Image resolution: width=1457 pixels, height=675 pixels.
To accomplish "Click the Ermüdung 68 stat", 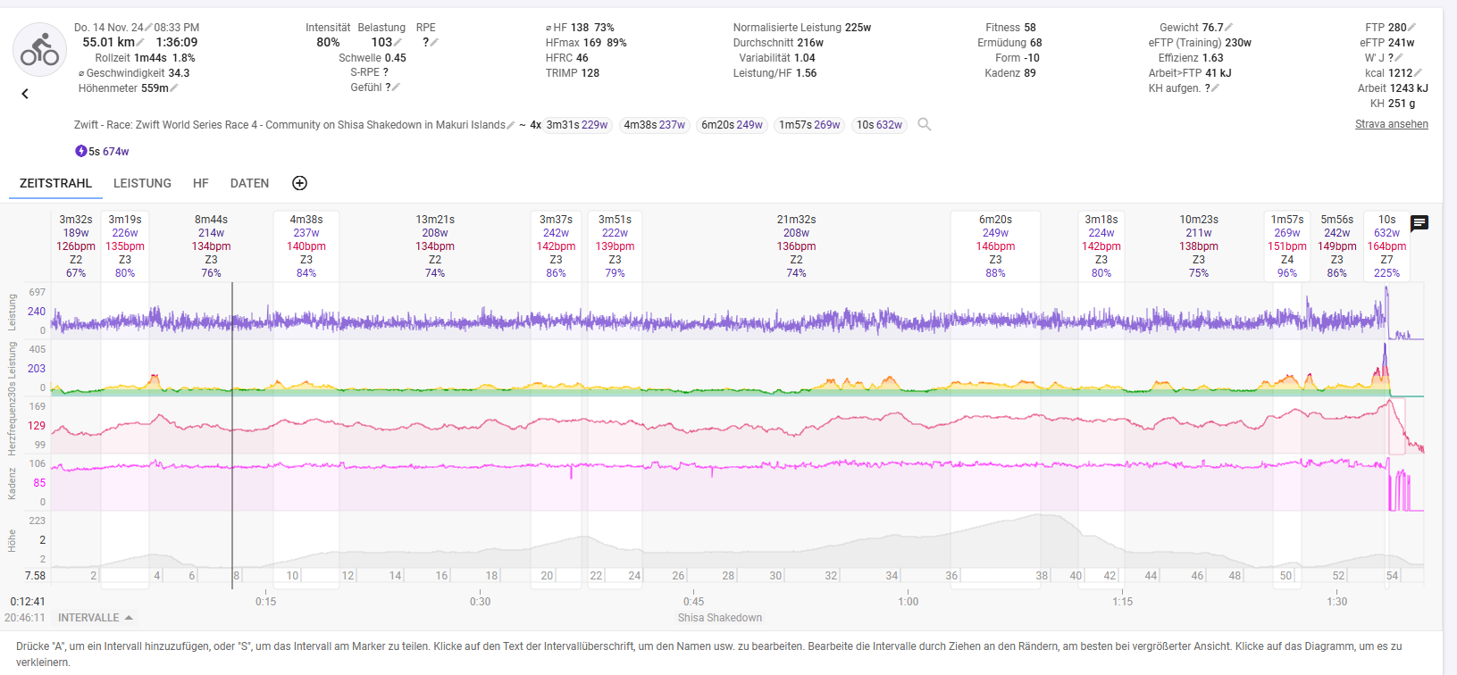I will point(1009,43).
